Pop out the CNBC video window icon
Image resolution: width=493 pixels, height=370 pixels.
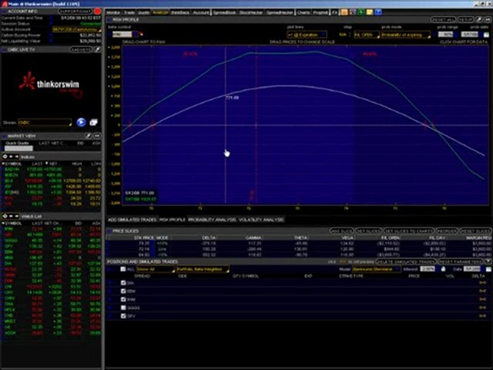click(x=93, y=122)
